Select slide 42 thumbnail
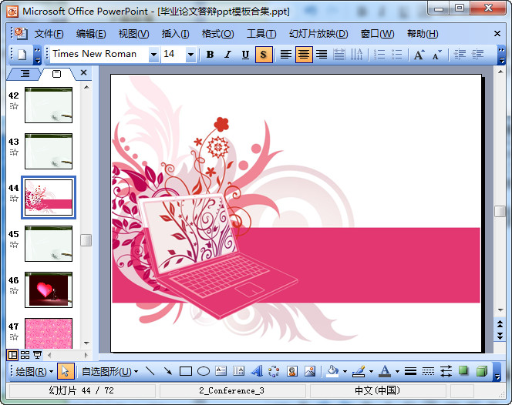The width and height of the screenshot is (512, 405). point(49,105)
